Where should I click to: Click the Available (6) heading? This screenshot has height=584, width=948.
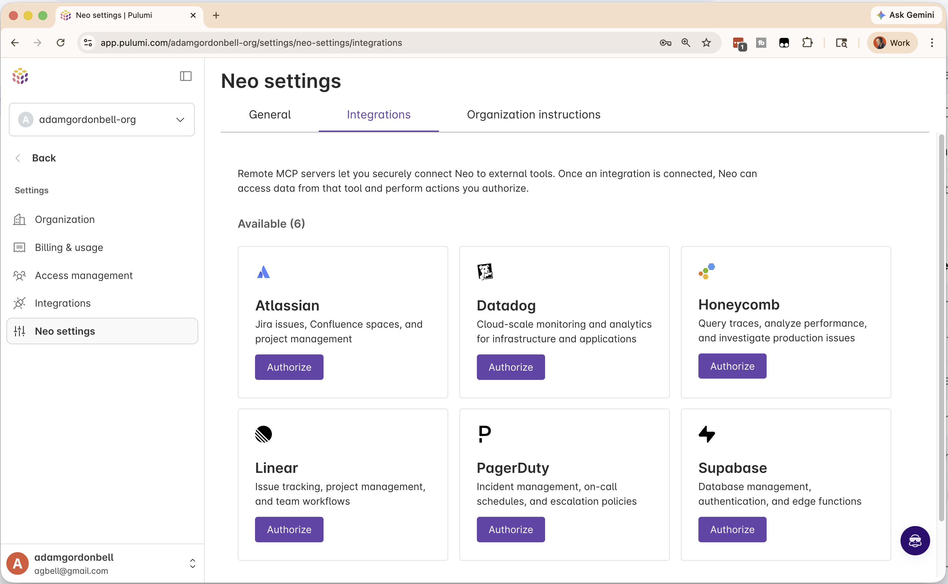(x=271, y=224)
